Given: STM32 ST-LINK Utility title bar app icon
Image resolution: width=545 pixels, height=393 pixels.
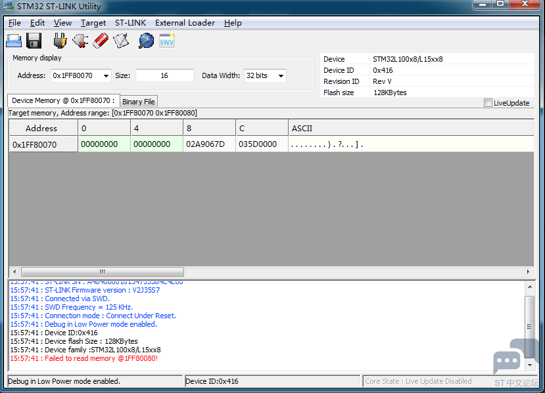Looking at the screenshot, I should click(x=9, y=6).
